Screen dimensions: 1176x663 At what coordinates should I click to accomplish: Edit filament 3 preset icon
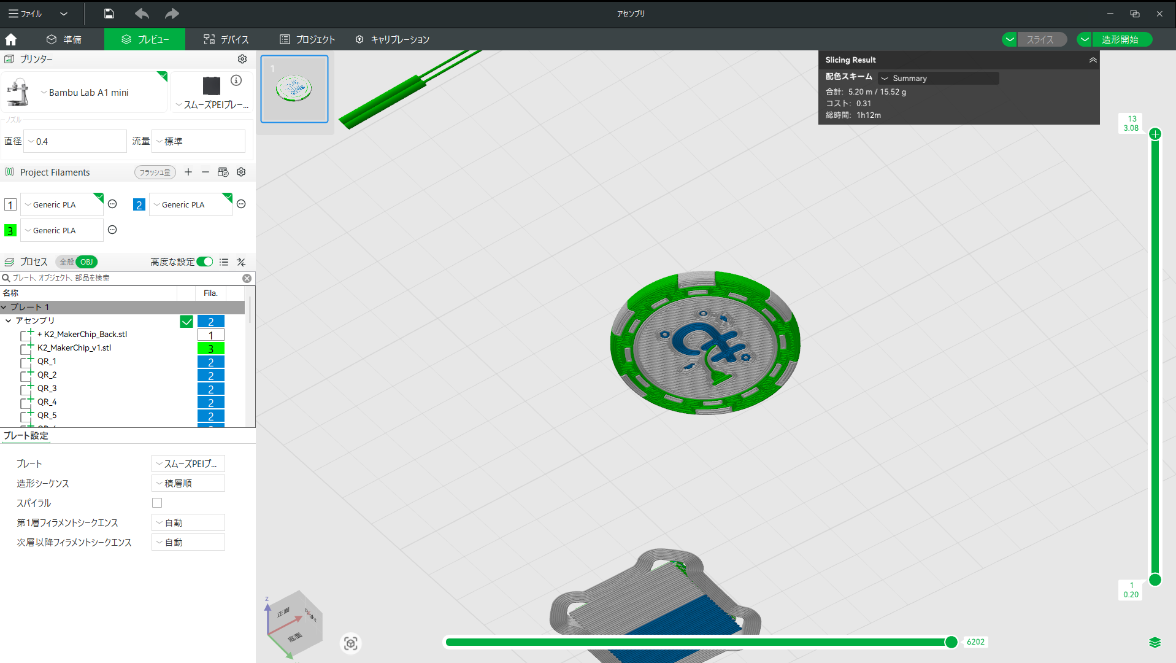[112, 230]
